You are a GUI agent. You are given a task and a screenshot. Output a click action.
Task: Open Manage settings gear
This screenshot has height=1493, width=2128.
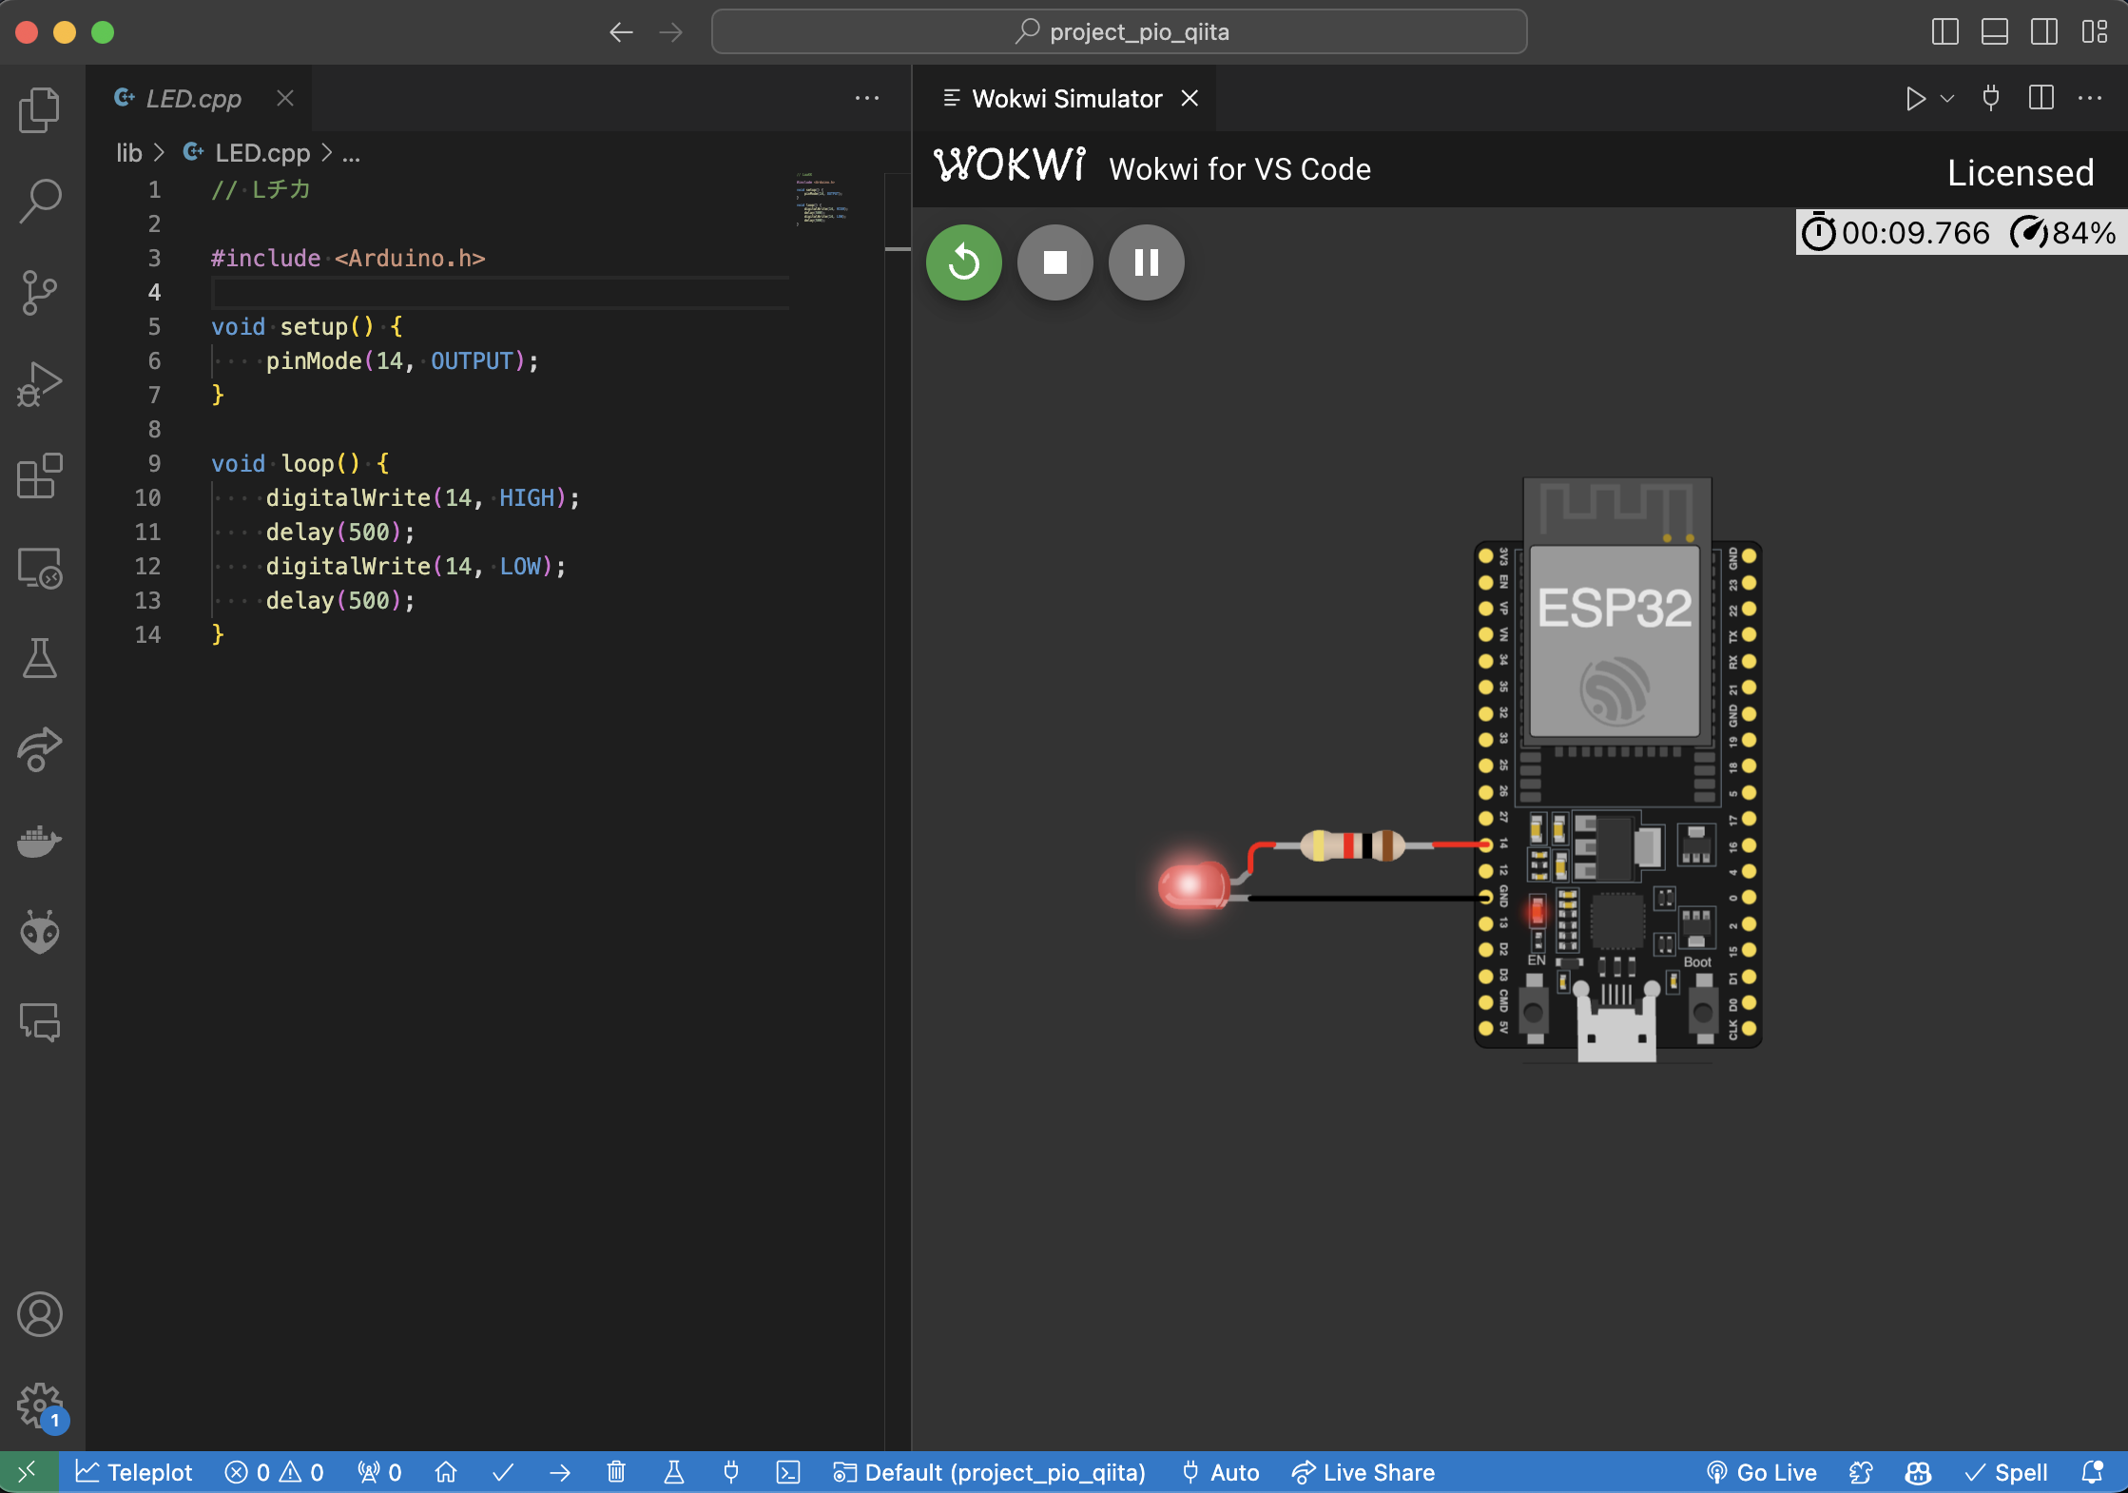click(x=40, y=1406)
